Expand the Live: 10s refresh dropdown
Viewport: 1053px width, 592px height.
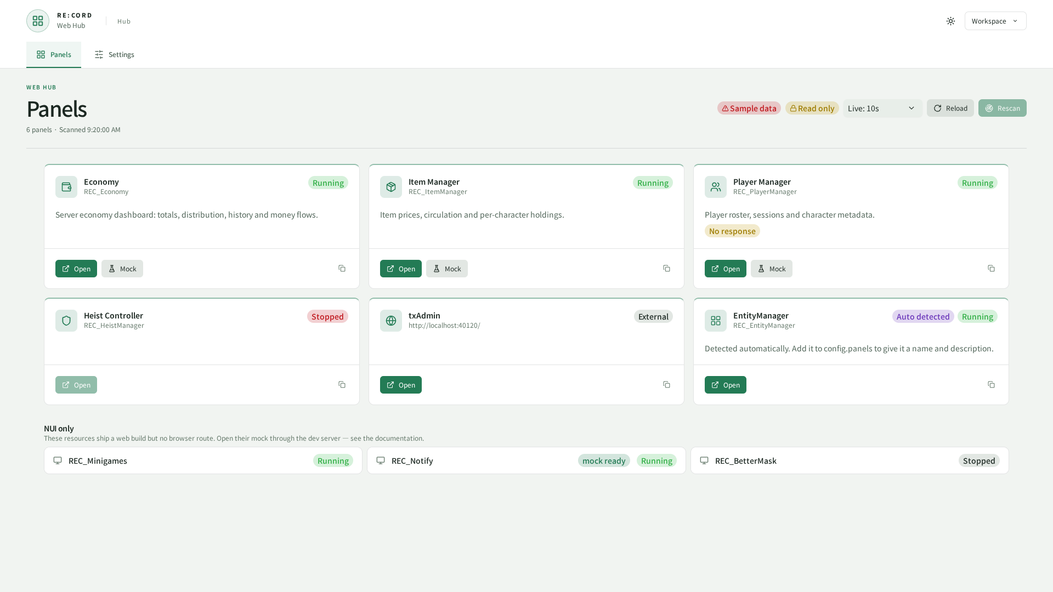[x=882, y=108]
